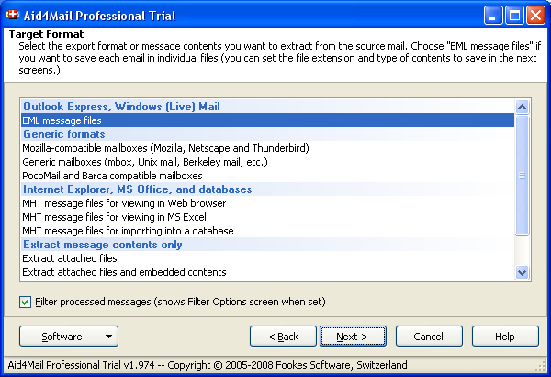Minimize the Aid4Mail window

click(492, 16)
